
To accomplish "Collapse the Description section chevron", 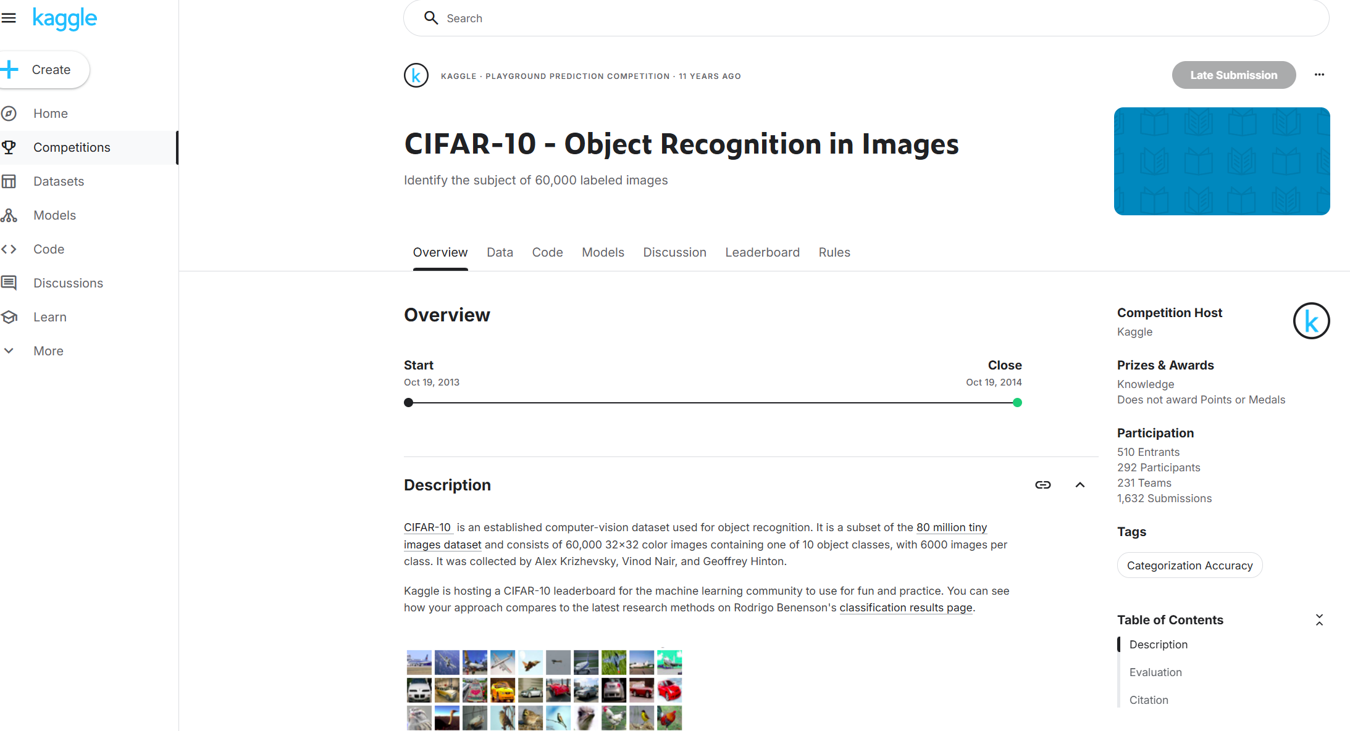I will 1080,485.
